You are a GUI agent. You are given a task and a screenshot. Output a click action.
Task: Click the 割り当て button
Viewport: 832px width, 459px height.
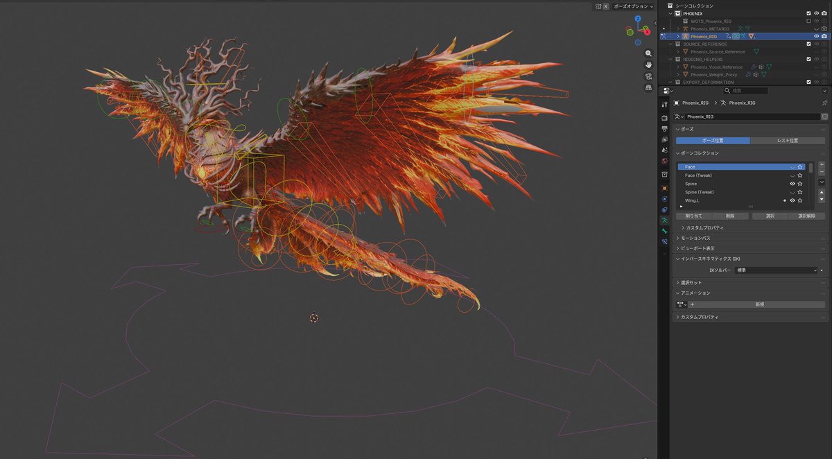[x=694, y=216]
